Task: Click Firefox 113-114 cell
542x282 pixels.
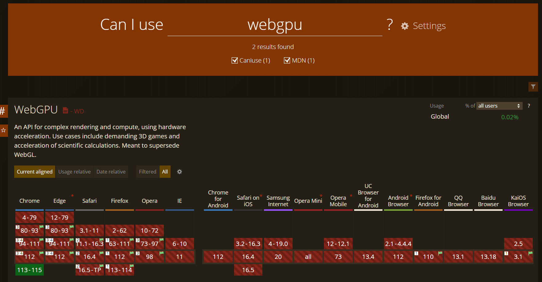Action: click(x=119, y=270)
